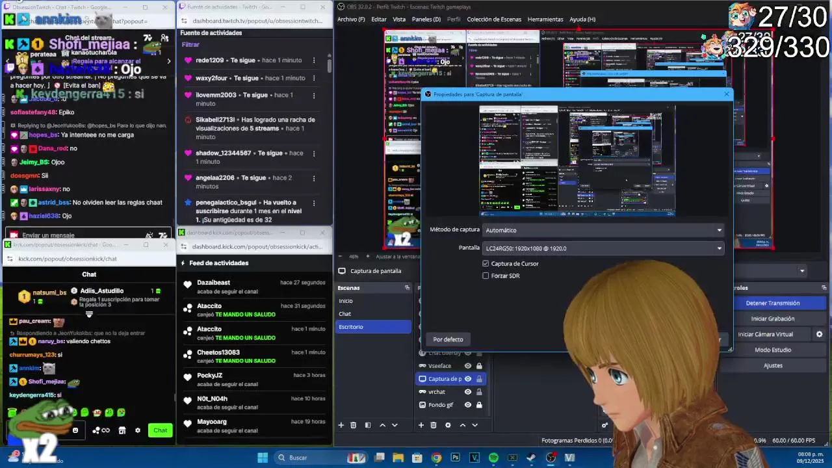Open source properties gear icon
Screen dimensions: 832x468
tap(448, 425)
